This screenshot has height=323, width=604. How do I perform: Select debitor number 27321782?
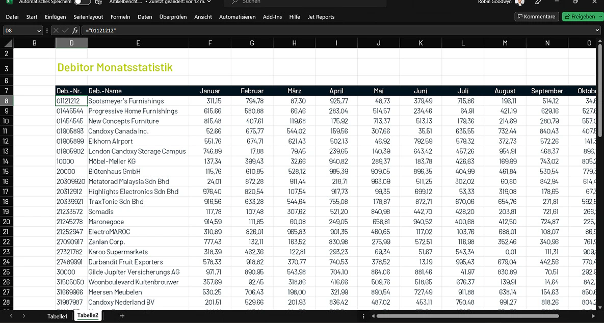pos(72,252)
